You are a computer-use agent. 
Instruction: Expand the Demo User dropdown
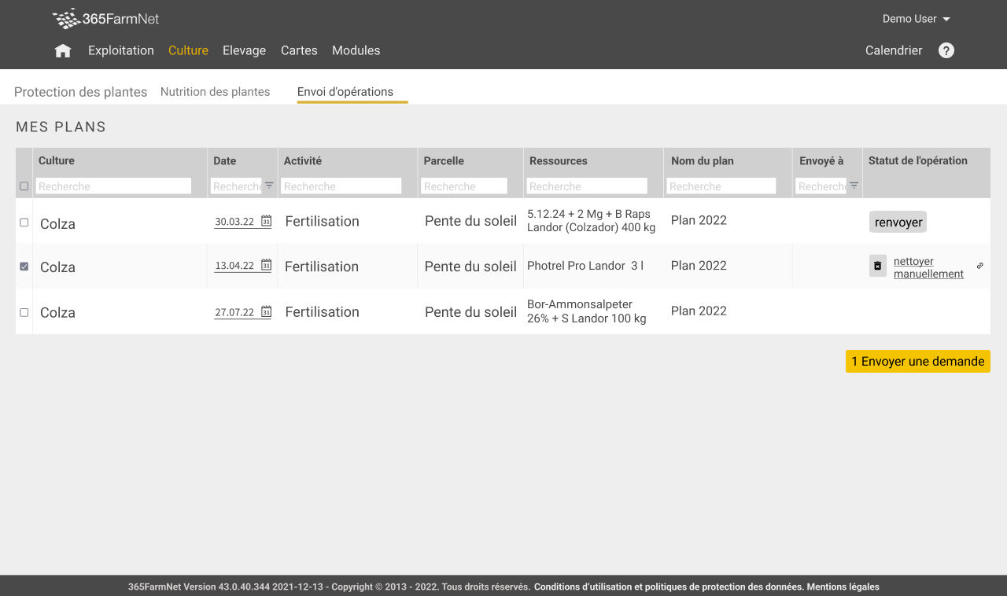coord(916,19)
